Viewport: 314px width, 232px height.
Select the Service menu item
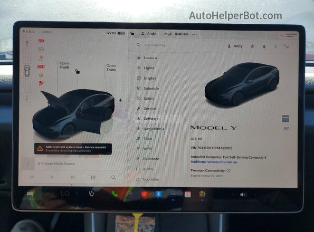[x=146, y=109]
